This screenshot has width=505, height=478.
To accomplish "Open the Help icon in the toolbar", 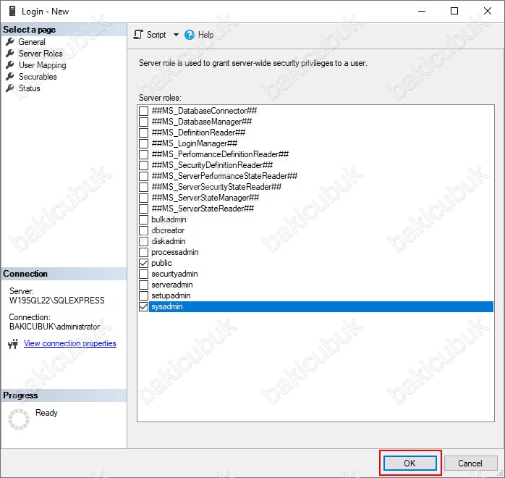I will click(x=190, y=35).
